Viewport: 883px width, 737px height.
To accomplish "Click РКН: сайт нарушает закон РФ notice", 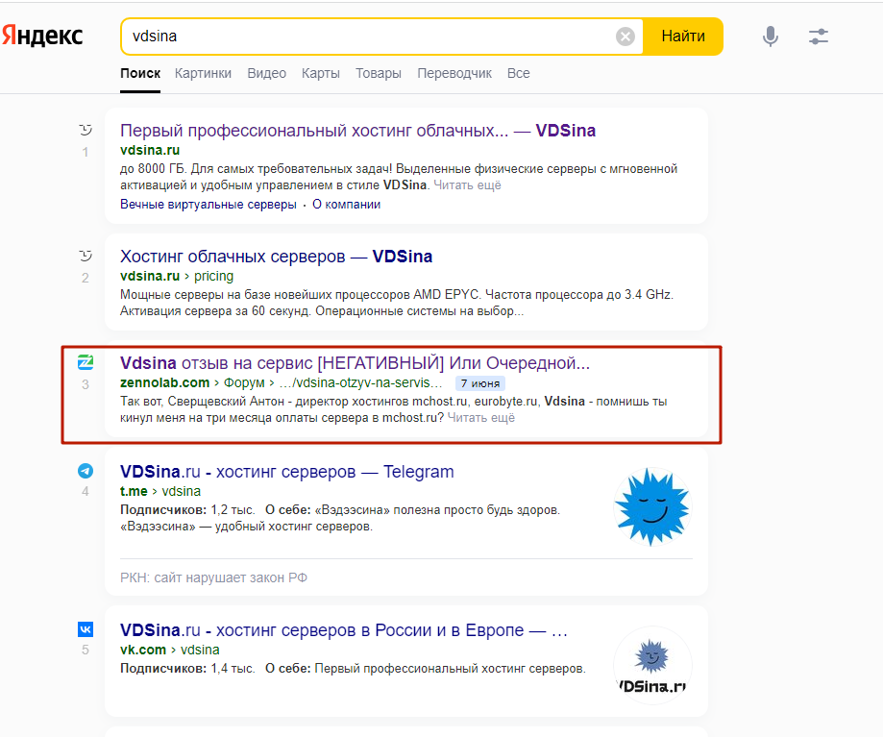I will click(x=213, y=577).
